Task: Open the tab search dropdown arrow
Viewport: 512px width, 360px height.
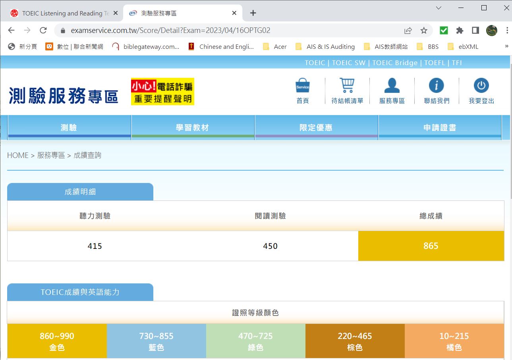Action: tap(439, 8)
